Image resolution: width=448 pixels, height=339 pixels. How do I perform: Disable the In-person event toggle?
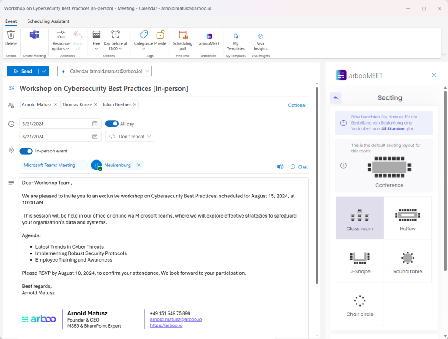pyautogui.click(x=26, y=151)
